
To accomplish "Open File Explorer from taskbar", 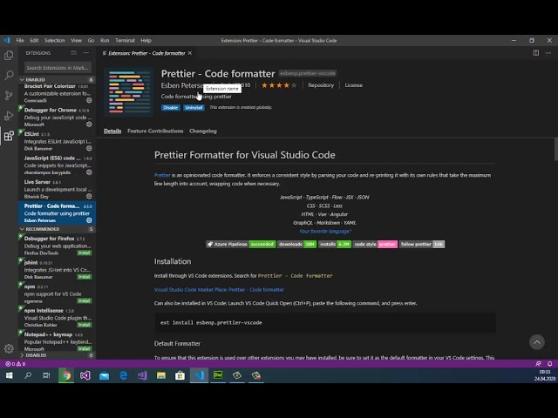I will (160, 375).
